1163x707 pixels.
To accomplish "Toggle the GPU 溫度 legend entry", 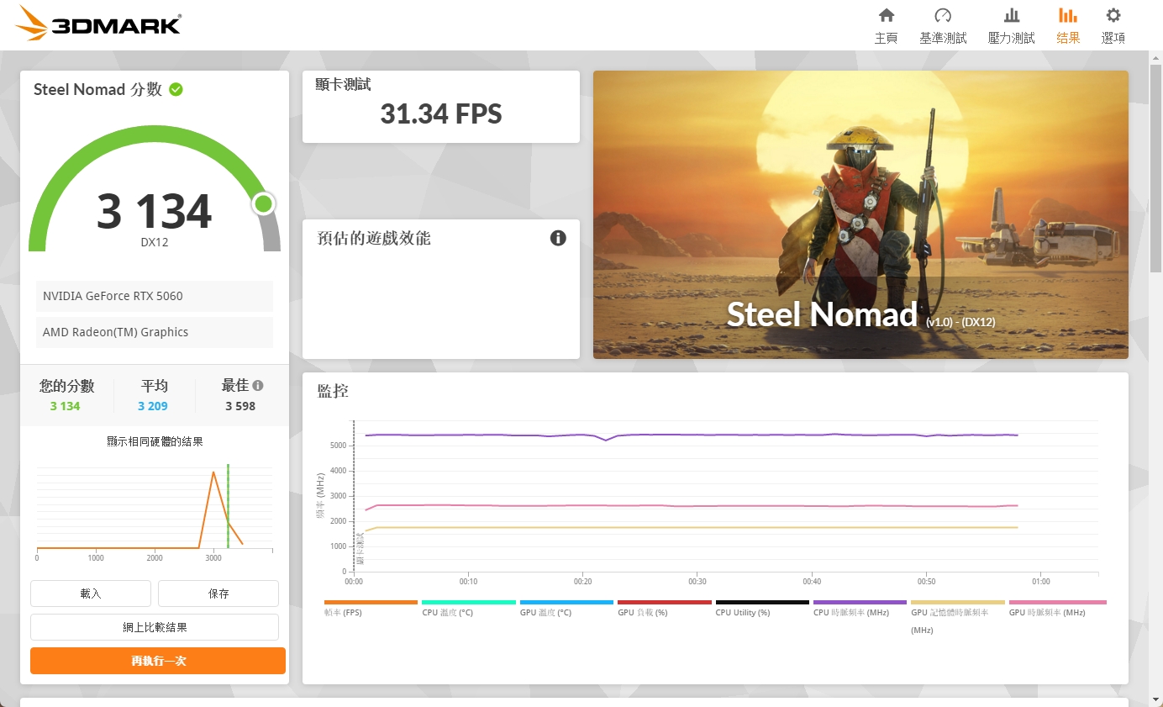I will pyautogui.click(x=566, y=609).
